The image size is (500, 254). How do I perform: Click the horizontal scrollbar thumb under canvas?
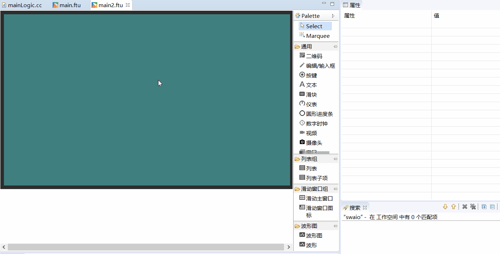(x=146, y=247)
